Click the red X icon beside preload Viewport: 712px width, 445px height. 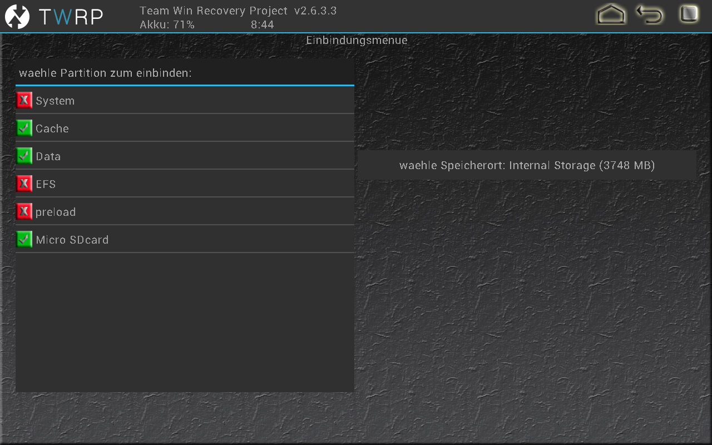coord(24,212)
